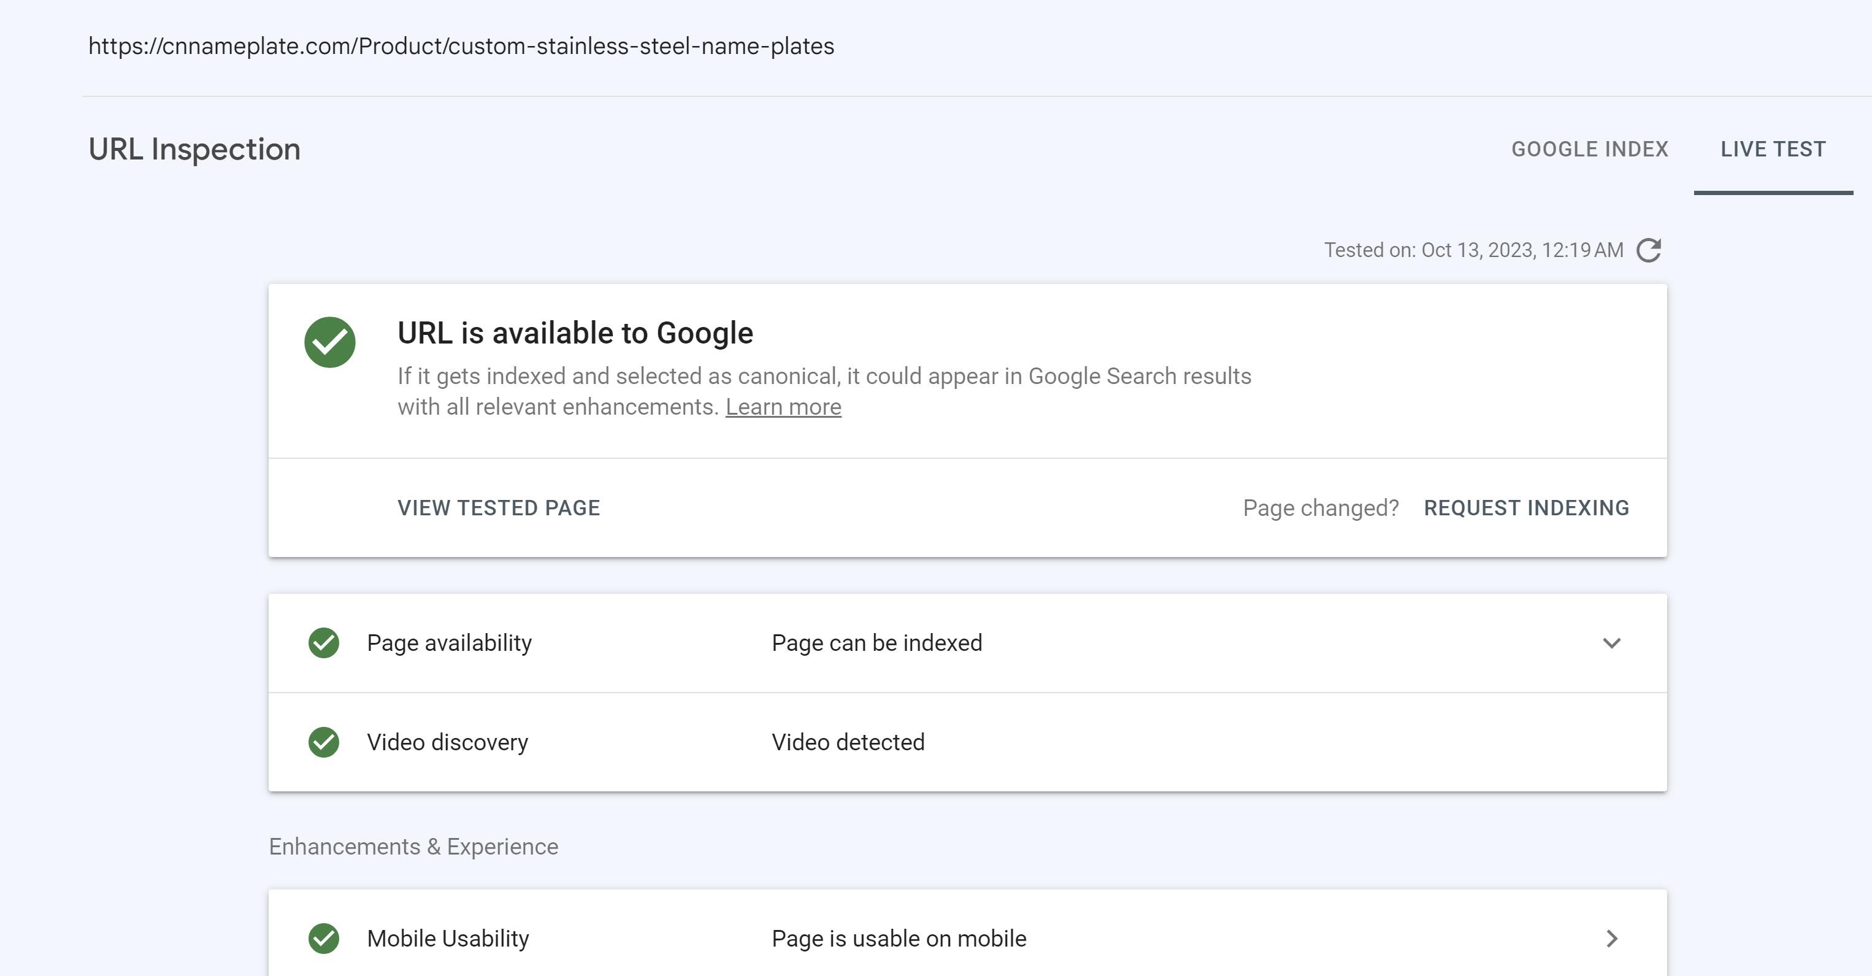Open Mobile Usability details arrow
Screen dimensions: 1872x976
point(1611,938)
